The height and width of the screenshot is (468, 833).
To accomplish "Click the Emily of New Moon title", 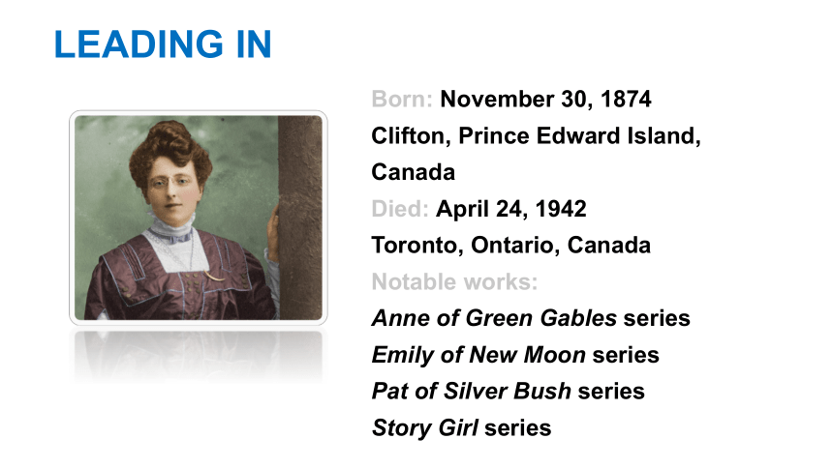I will tap(478, 355).
